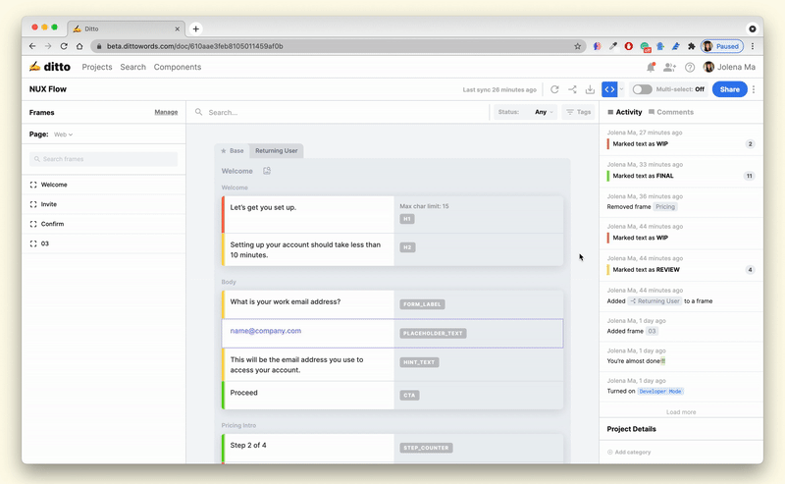Click the Invite frame icon in sidebar
Screen dimensions: 785x484
pyautogui.click(x=33, y=204)
